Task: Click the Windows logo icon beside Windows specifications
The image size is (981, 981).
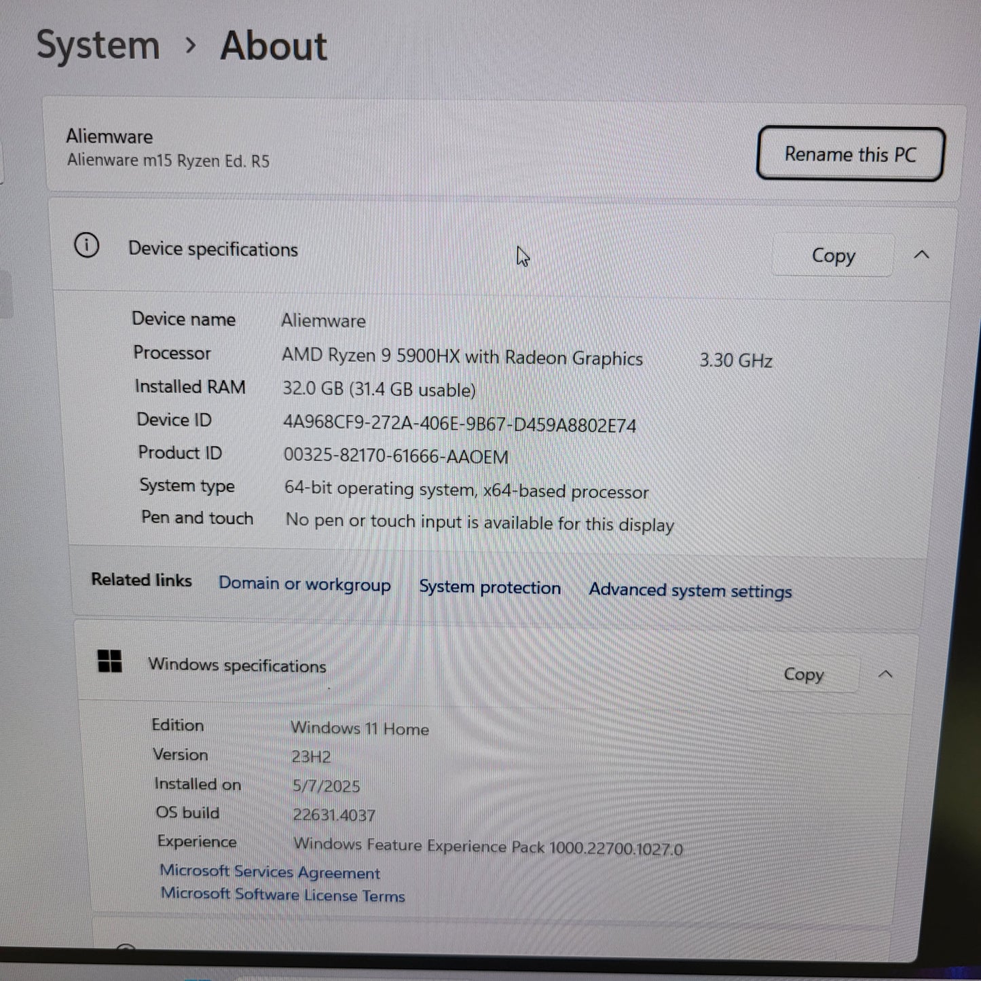Action: pos(110,661)
